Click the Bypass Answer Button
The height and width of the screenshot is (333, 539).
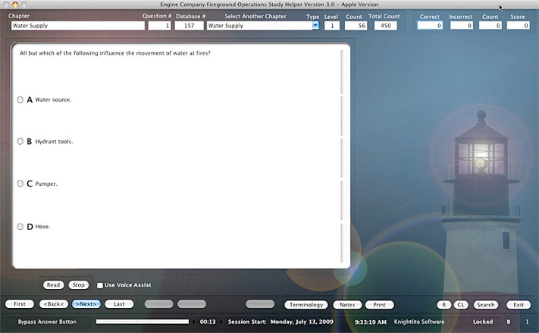click(47, 322)
